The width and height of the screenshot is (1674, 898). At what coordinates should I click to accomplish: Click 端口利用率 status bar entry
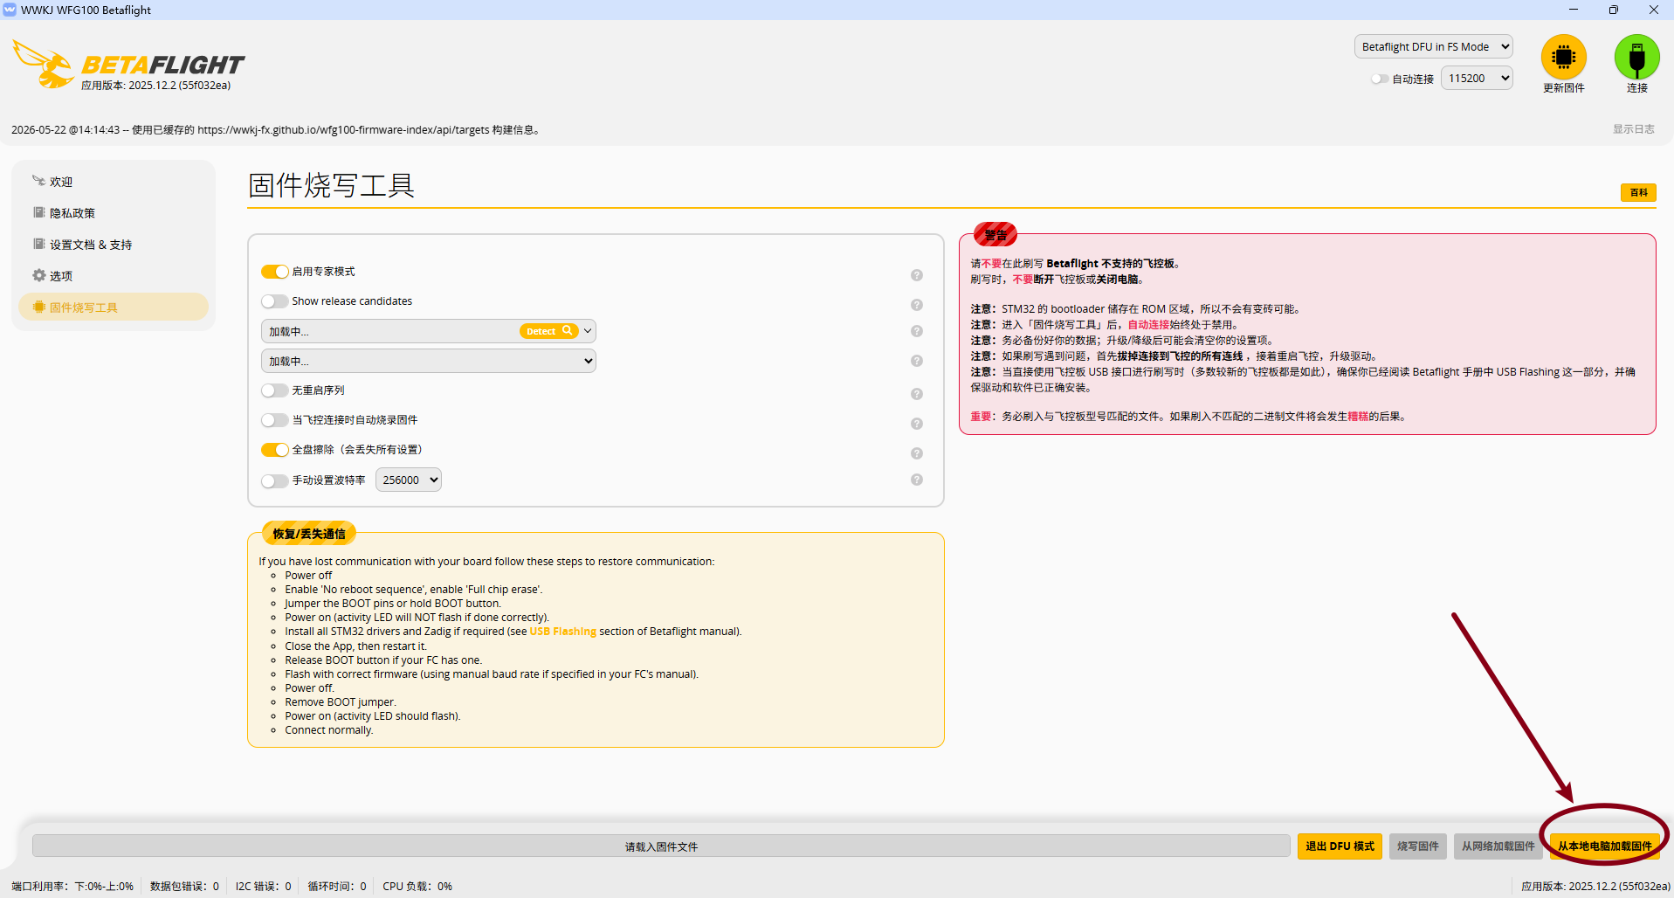click(x=72, y=886)
